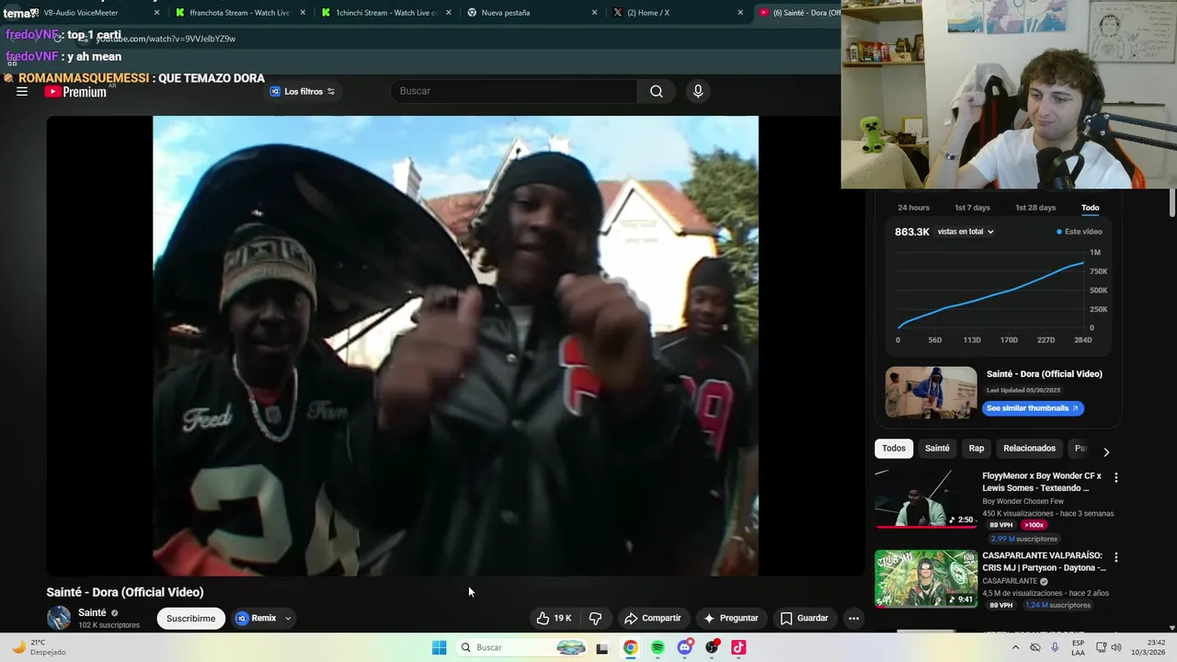1177x662 pixels.
Task: Open Spotify from the taskbar
Action: pos(657,647)
